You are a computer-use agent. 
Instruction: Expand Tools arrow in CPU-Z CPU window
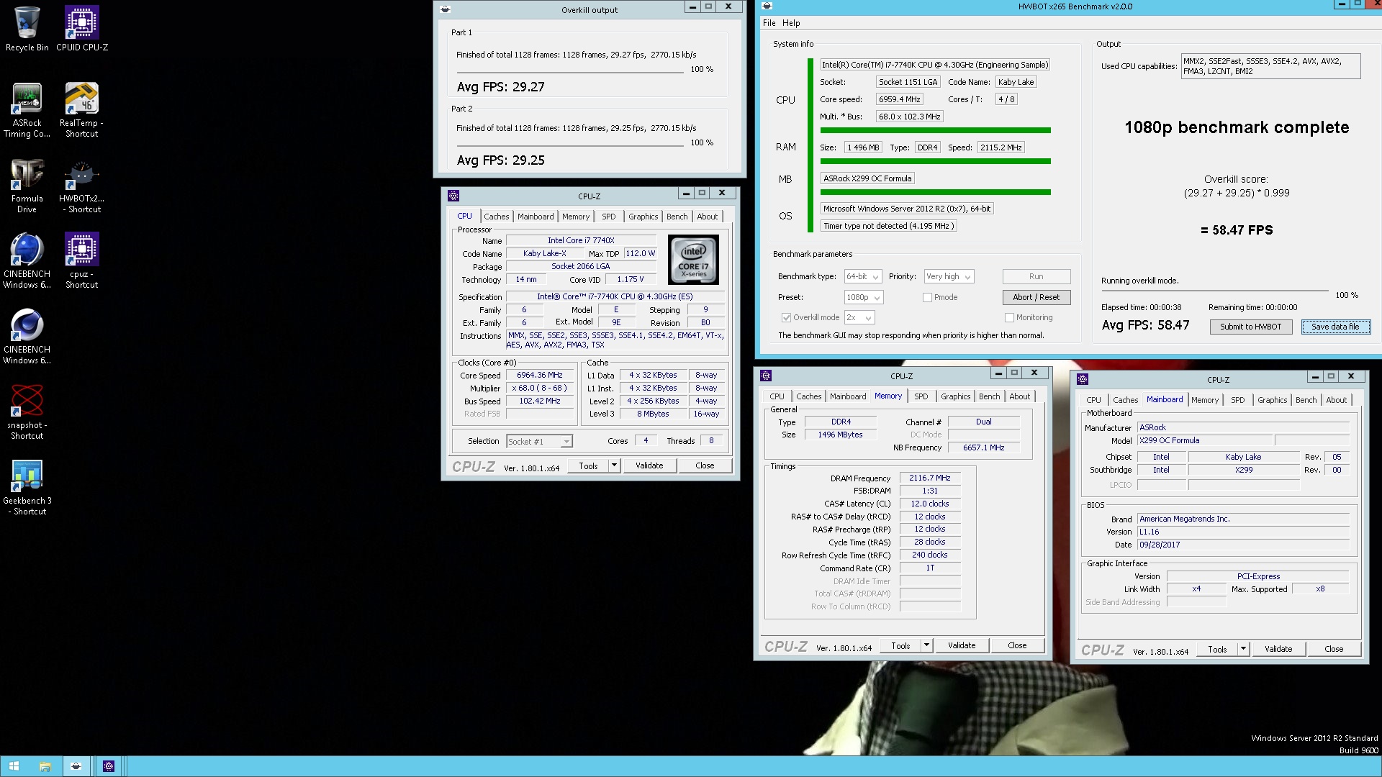click(614, 465)
